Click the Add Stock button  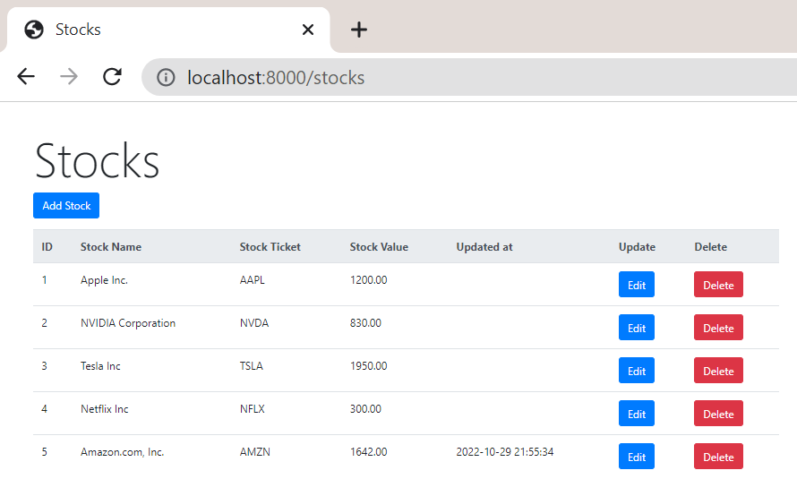click(x=66, y=205)
